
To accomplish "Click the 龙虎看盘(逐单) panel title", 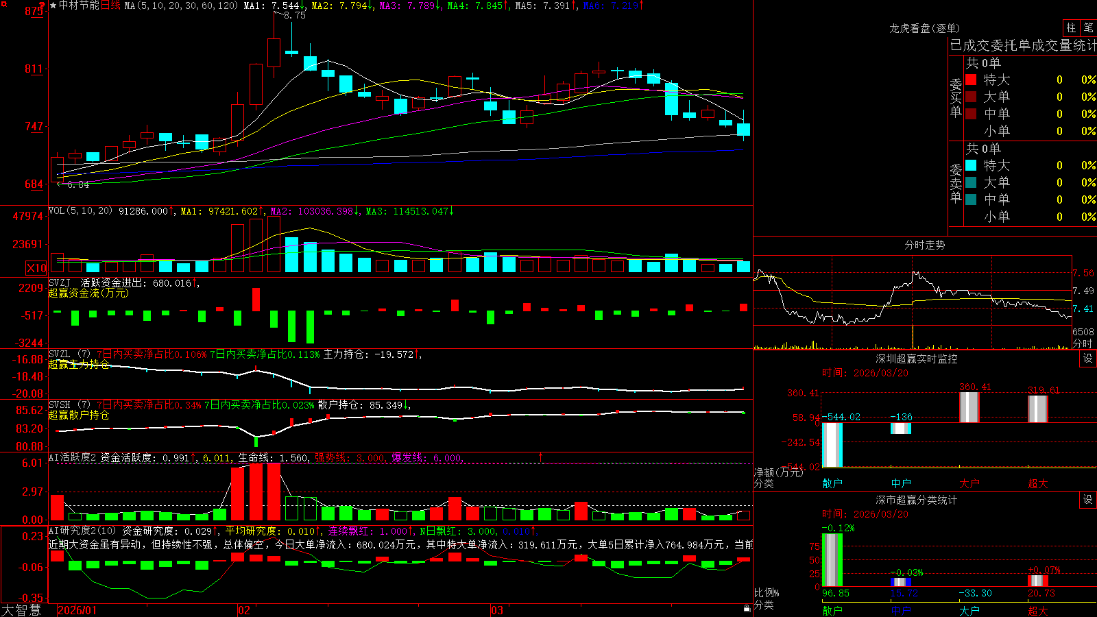I will point(924,28).
